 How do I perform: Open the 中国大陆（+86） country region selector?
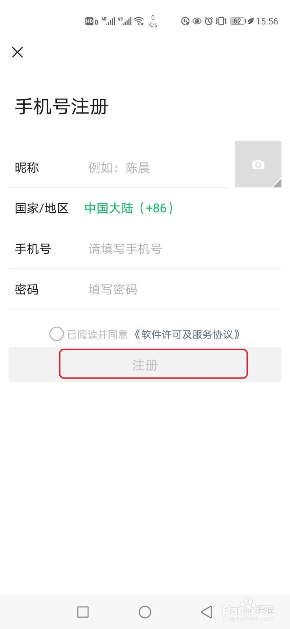pos(128,208)
